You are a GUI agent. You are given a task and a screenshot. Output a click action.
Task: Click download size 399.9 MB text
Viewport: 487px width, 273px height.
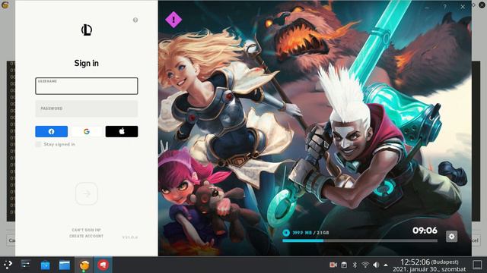(x=302, y=233)
